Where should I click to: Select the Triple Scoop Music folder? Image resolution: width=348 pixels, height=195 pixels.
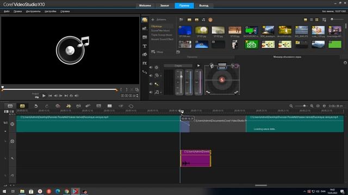[x=161, y=35]
